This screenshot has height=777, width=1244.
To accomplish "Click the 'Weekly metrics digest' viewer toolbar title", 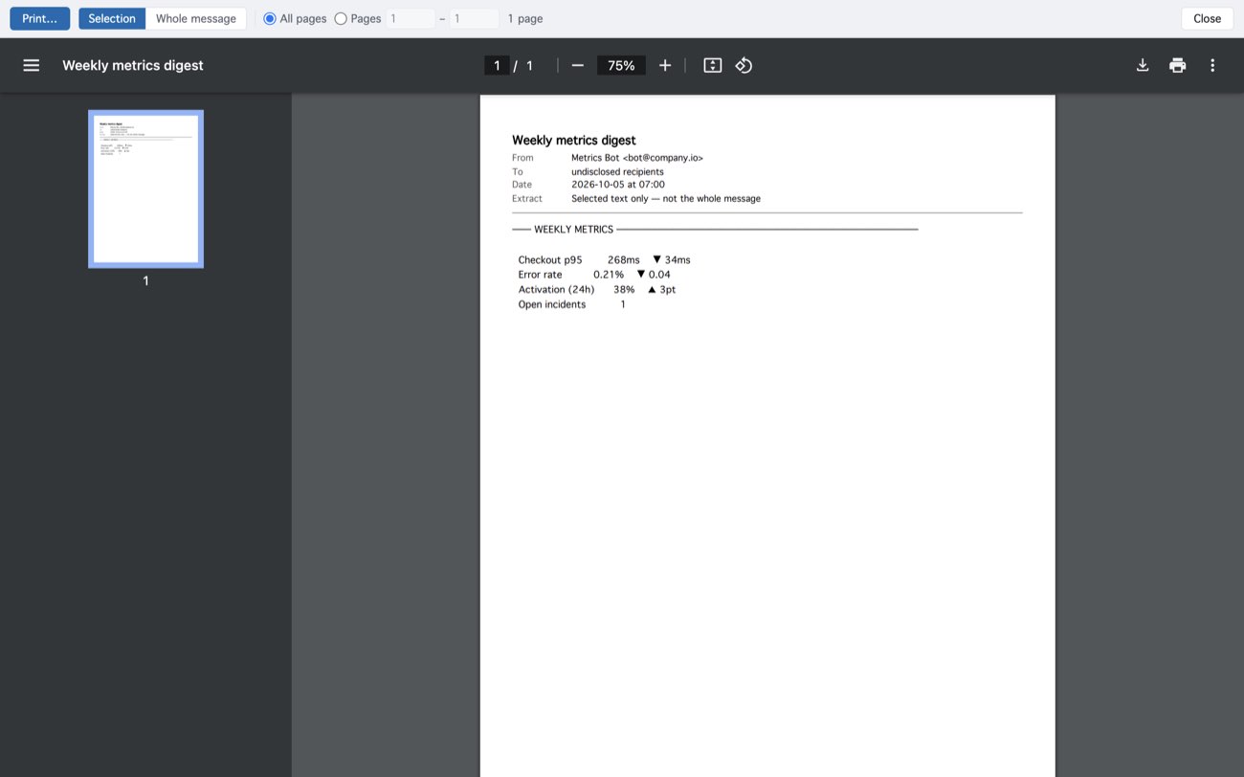I will tap(133, 65).
